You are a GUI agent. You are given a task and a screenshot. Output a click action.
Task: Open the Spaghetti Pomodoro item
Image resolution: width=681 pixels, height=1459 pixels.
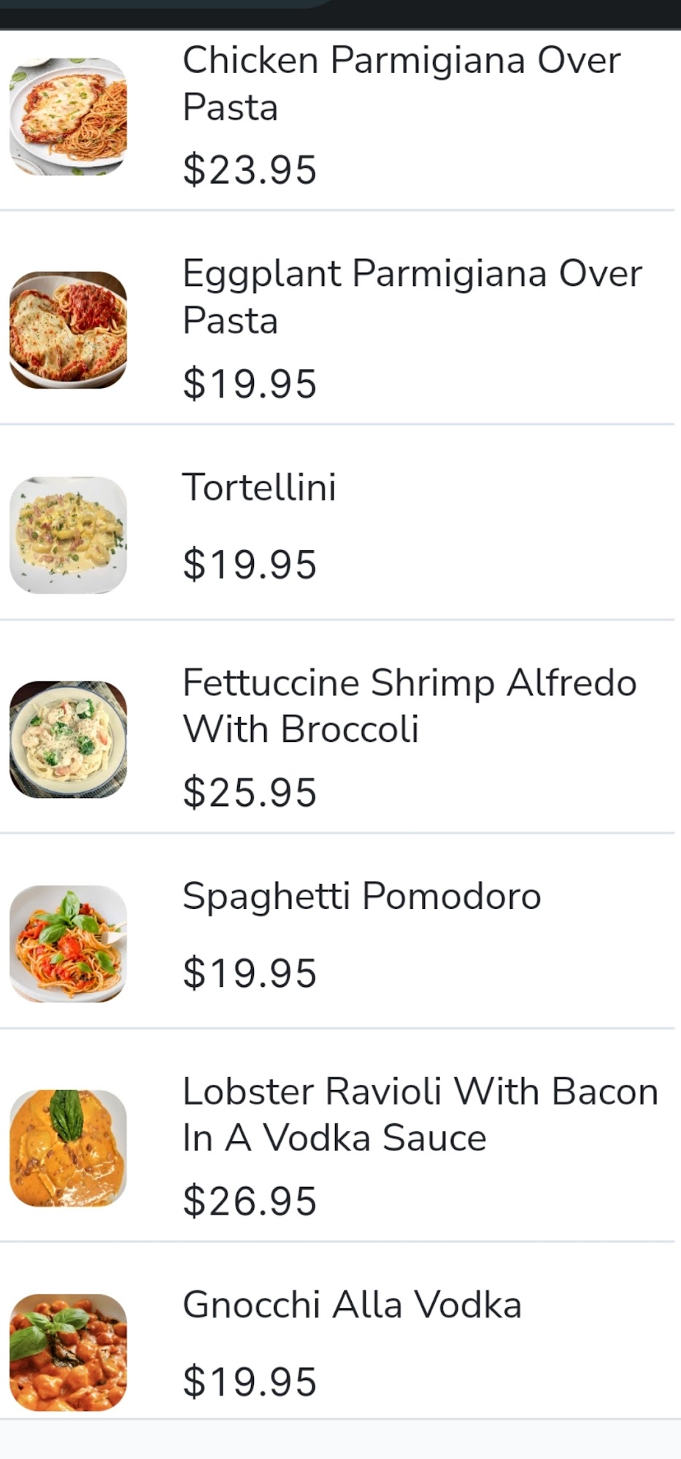[361, 895]
